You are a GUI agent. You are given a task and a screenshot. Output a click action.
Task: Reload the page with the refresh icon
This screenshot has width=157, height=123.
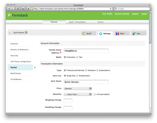tap(111, 9)
